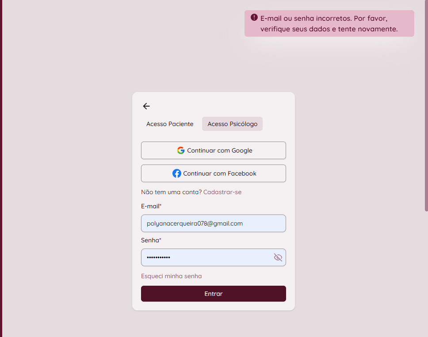This screenshot has width=428, height=337.
Task: Click the Facebook logo icon
Action: click(x=177, y=173)
